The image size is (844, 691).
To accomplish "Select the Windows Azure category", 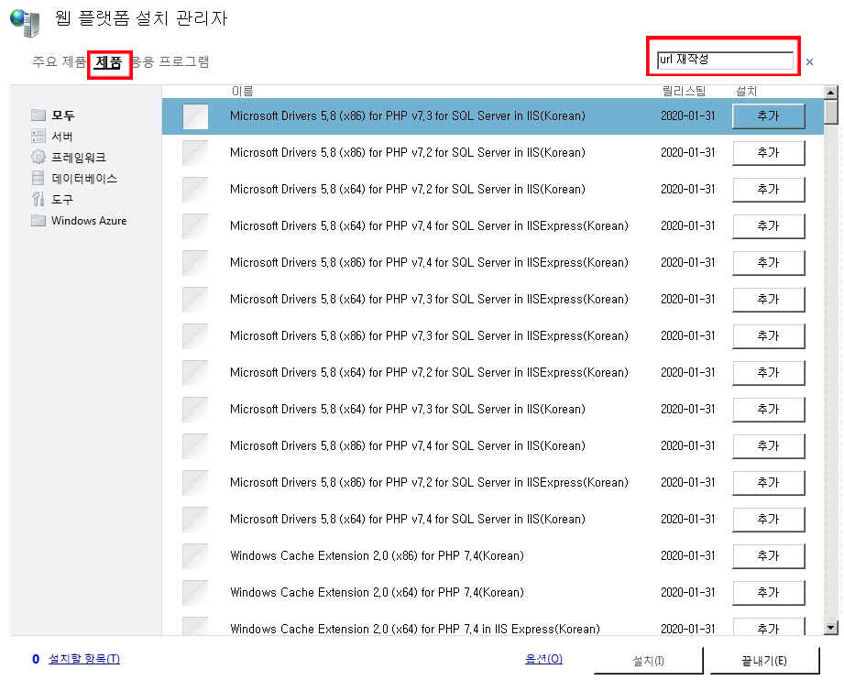I will click(89, 221).
